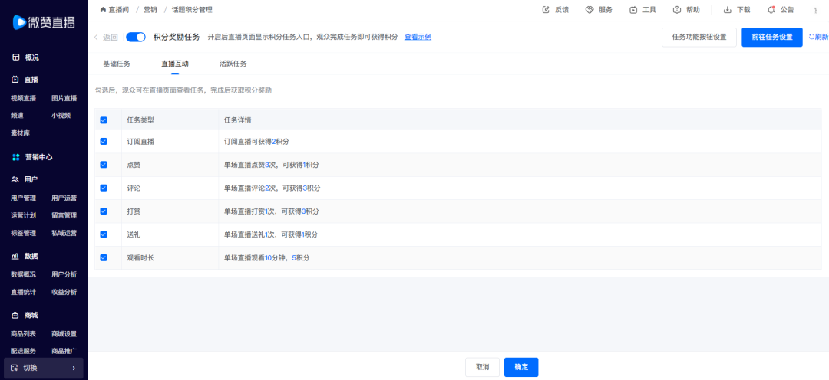Viewport: 829px width, 380px height.
Task: Click the 刷新 refresh icon
Action: tap(812, 37)
